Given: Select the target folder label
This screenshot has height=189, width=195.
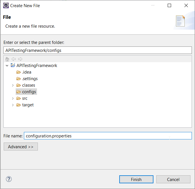Looking at the screenshot, I should pos(28,105).
